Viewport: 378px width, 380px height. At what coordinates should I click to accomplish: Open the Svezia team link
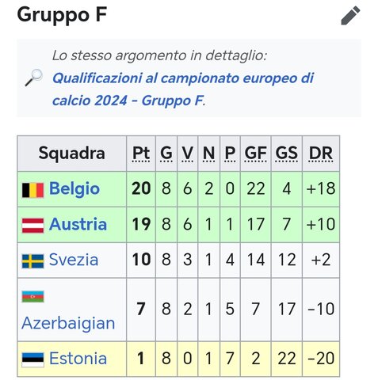pyautogui.click(x=74, y=260)
